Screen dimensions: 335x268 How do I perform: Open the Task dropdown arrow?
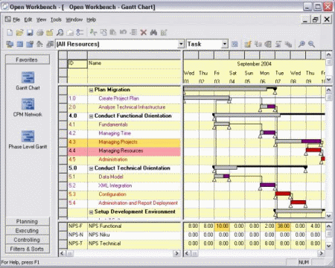pyautogui.click(x=225, y=44)
